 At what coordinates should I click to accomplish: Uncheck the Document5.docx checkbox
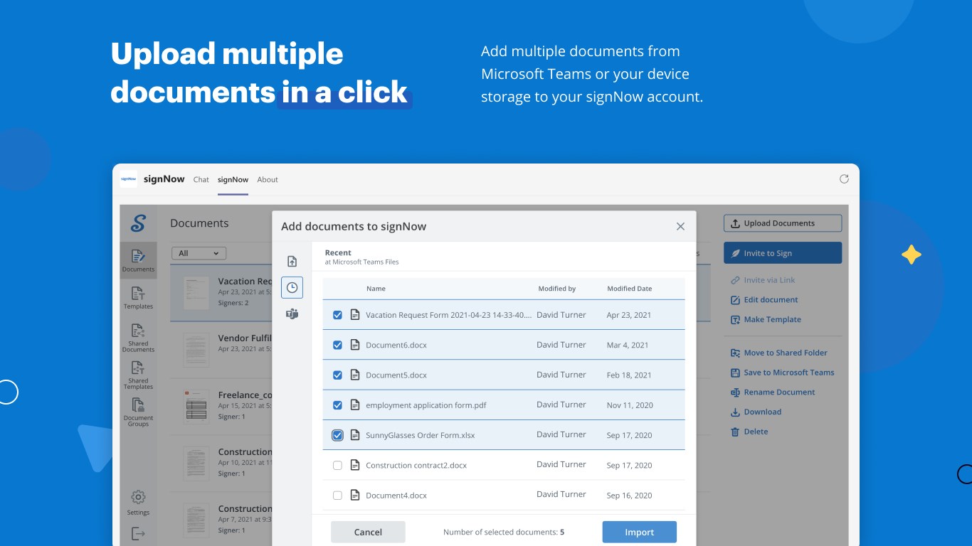337,375
